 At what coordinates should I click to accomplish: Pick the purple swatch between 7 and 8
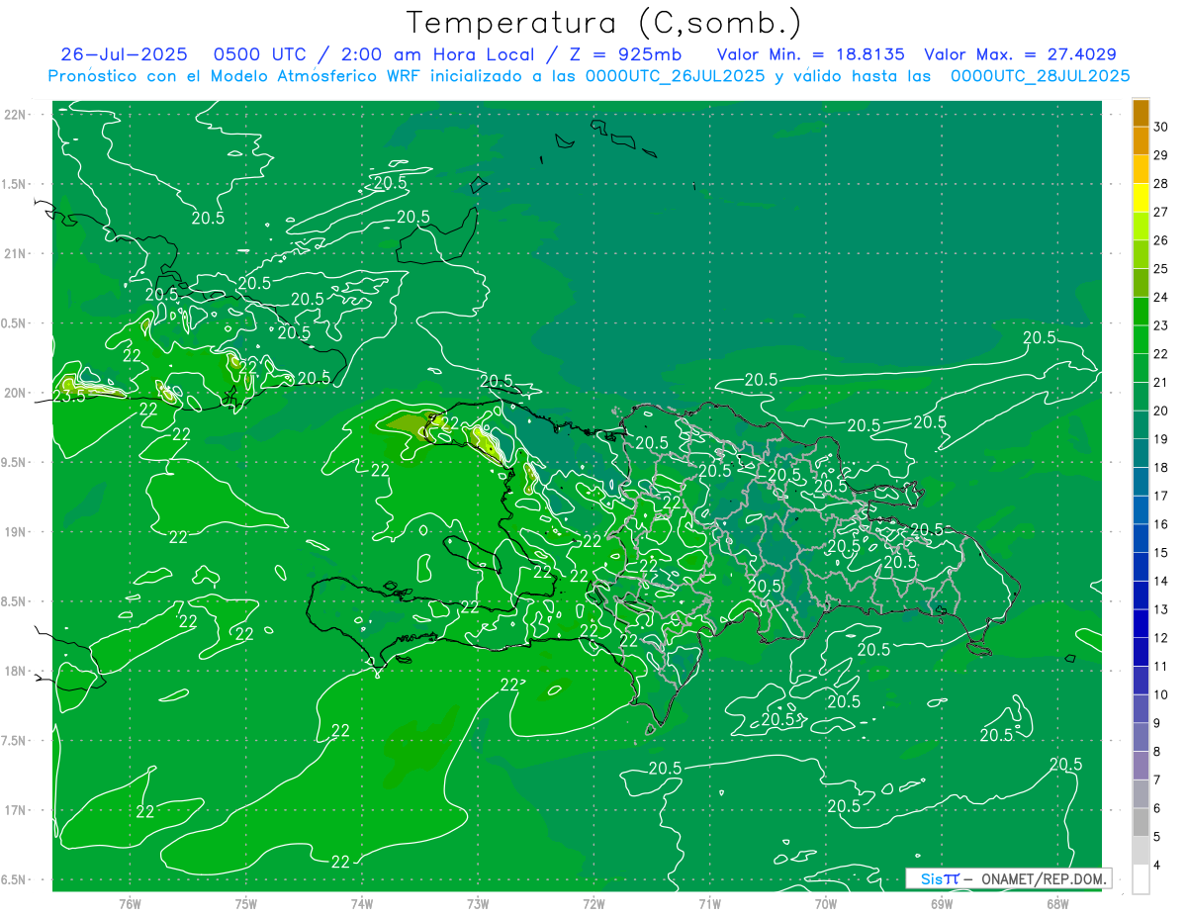click(x=1141, y=766)
